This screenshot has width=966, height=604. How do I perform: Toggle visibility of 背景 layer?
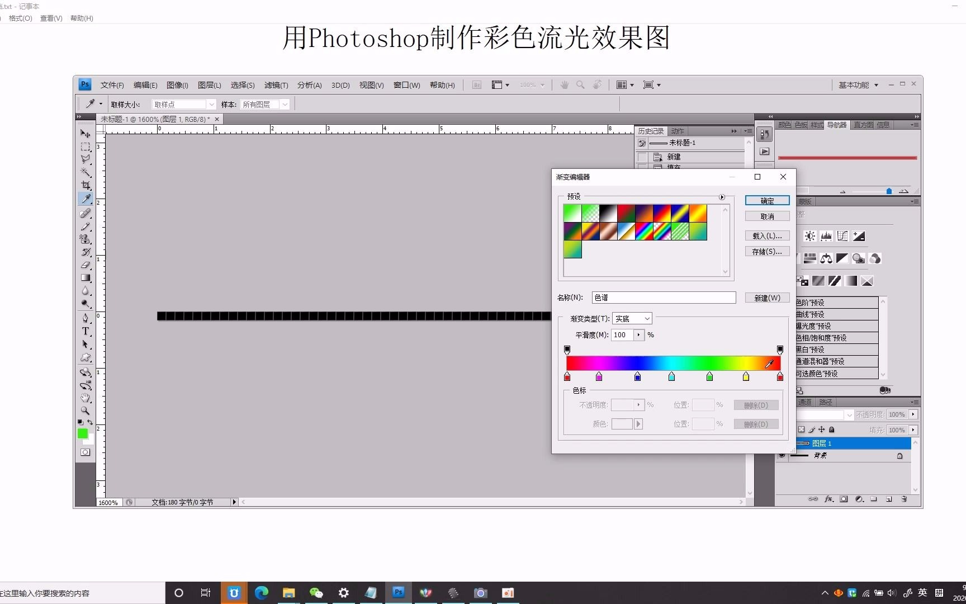click(x=782, y=456)
